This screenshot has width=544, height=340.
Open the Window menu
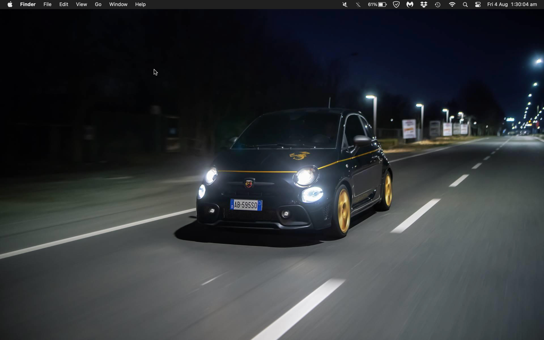[x=118, y=4]
